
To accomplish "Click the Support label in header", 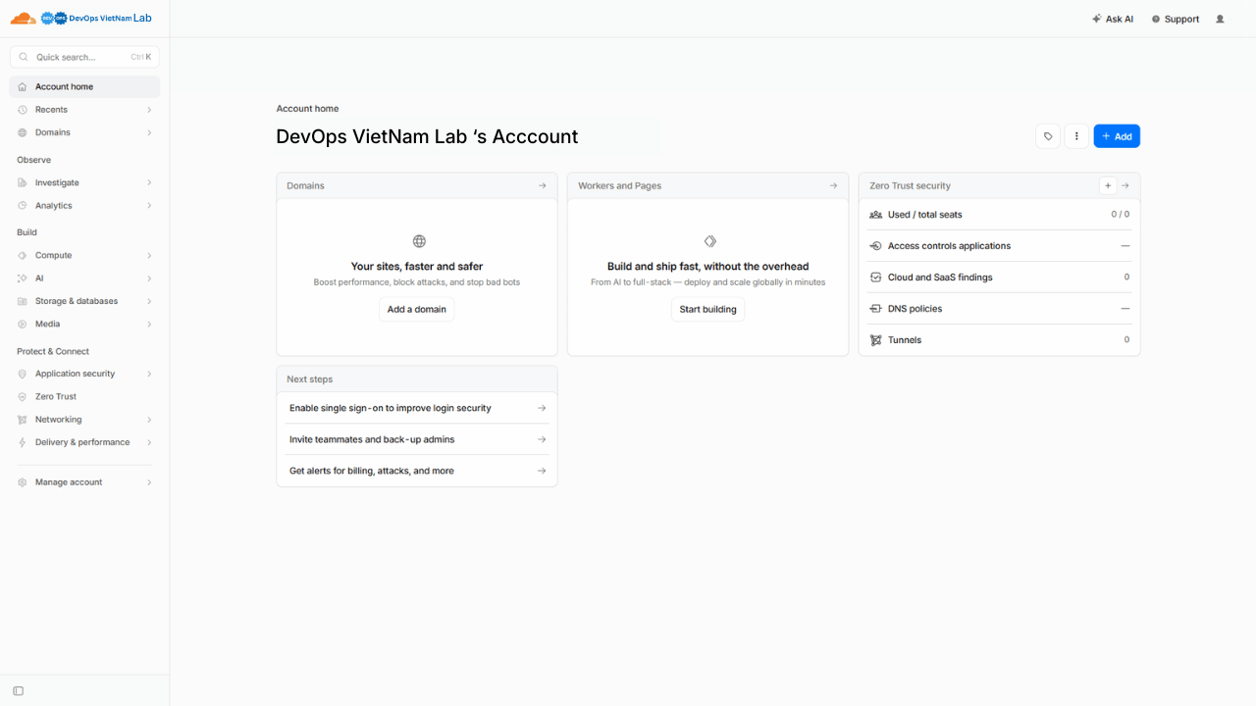I will click(x=1181, y=19).
